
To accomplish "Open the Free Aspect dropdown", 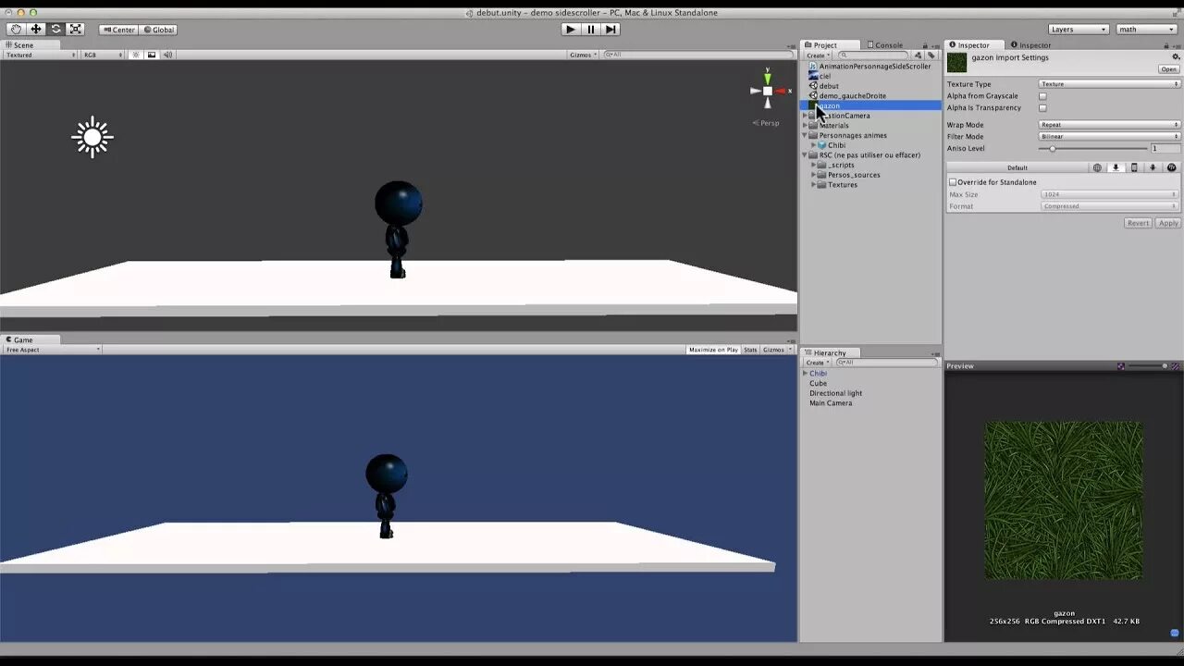I will coord(52,350).
